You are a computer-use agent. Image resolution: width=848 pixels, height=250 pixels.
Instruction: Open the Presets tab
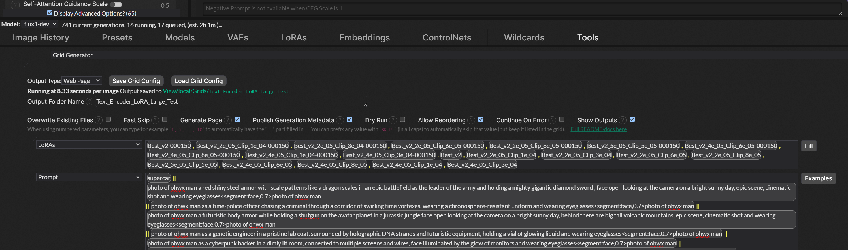[117, 38]
